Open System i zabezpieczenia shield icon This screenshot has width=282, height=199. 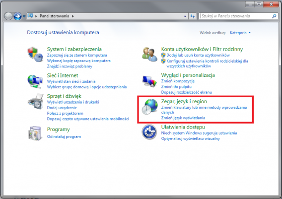(35, 55)
